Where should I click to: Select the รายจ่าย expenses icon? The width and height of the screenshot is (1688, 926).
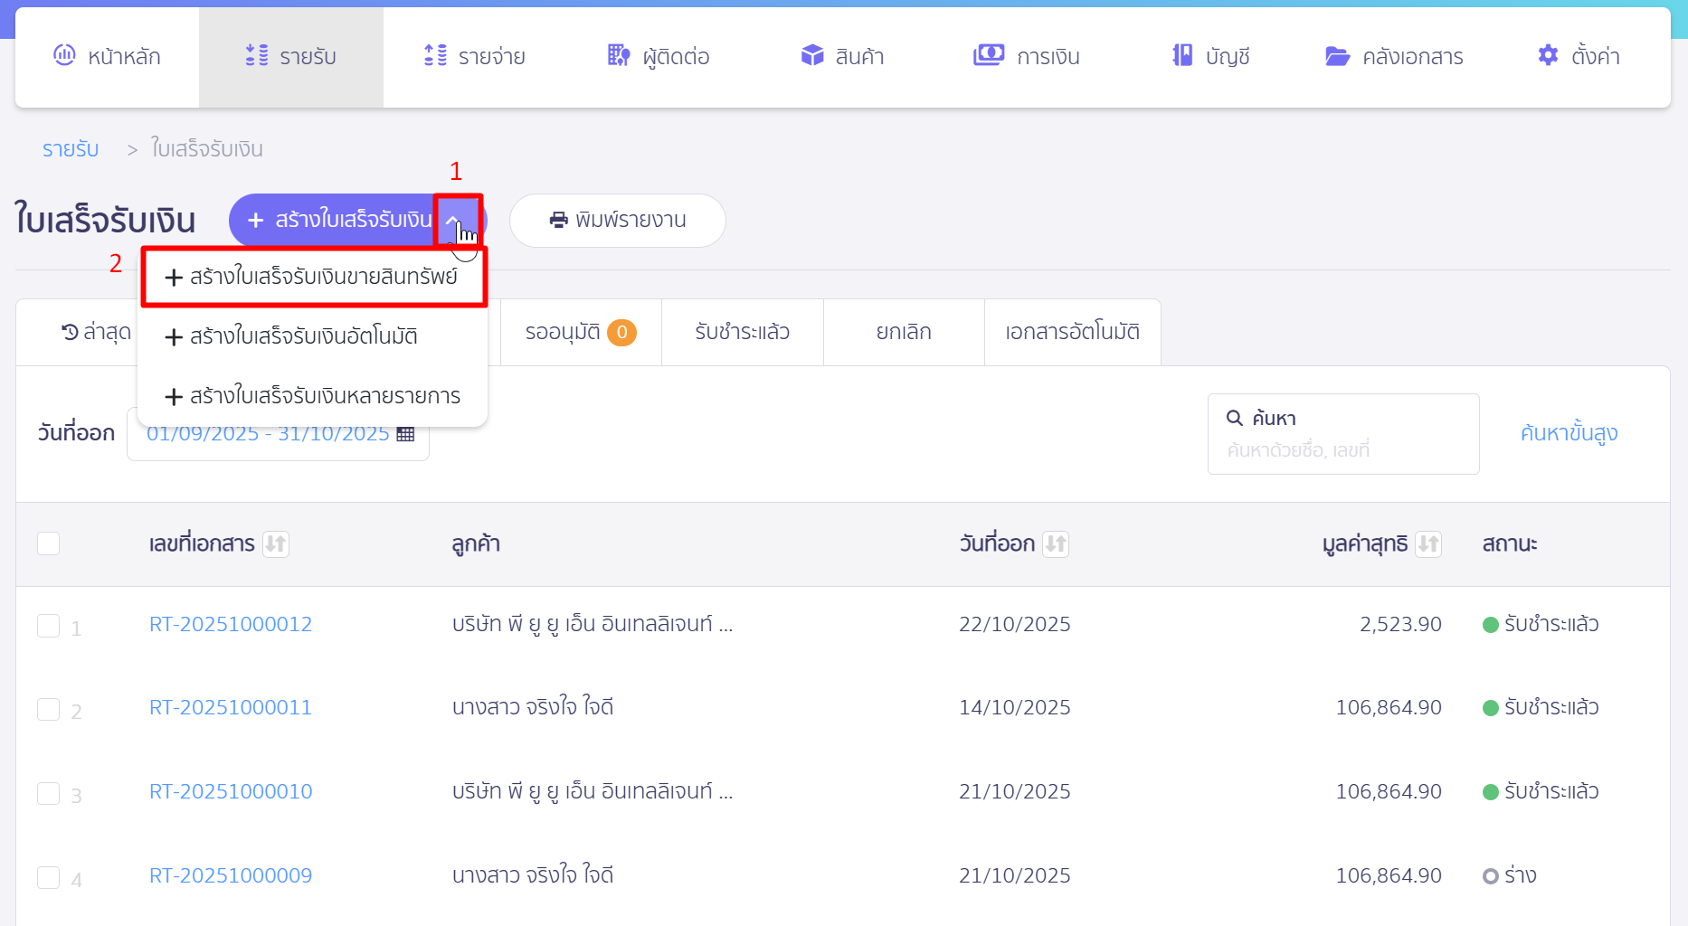coord(434,55)
